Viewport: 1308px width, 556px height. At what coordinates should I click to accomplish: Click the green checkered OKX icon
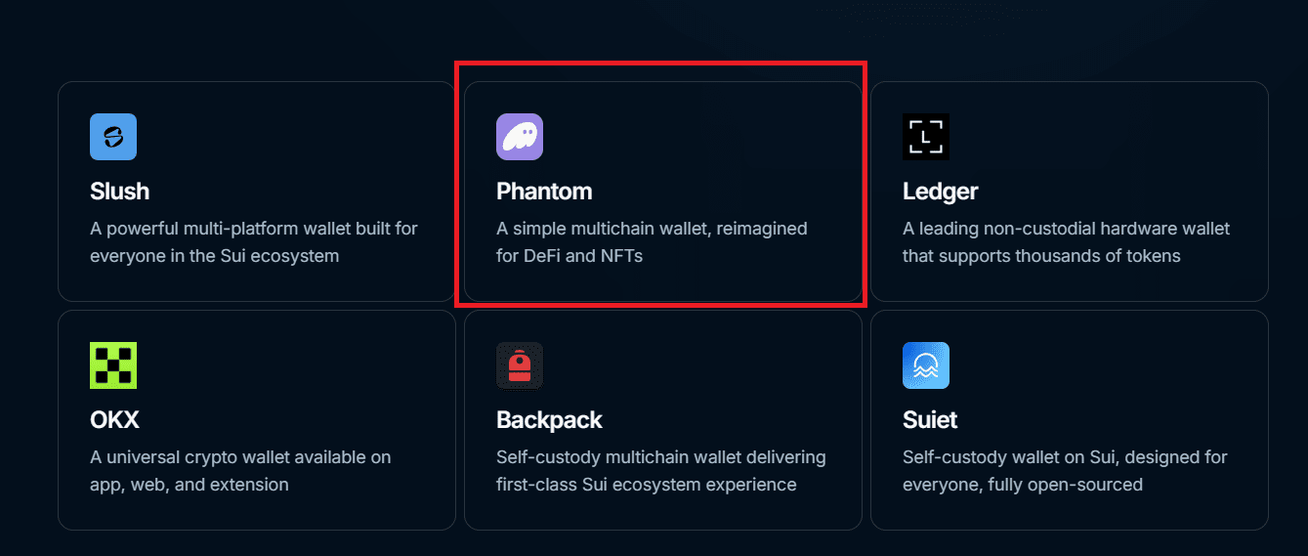point(113,365)
